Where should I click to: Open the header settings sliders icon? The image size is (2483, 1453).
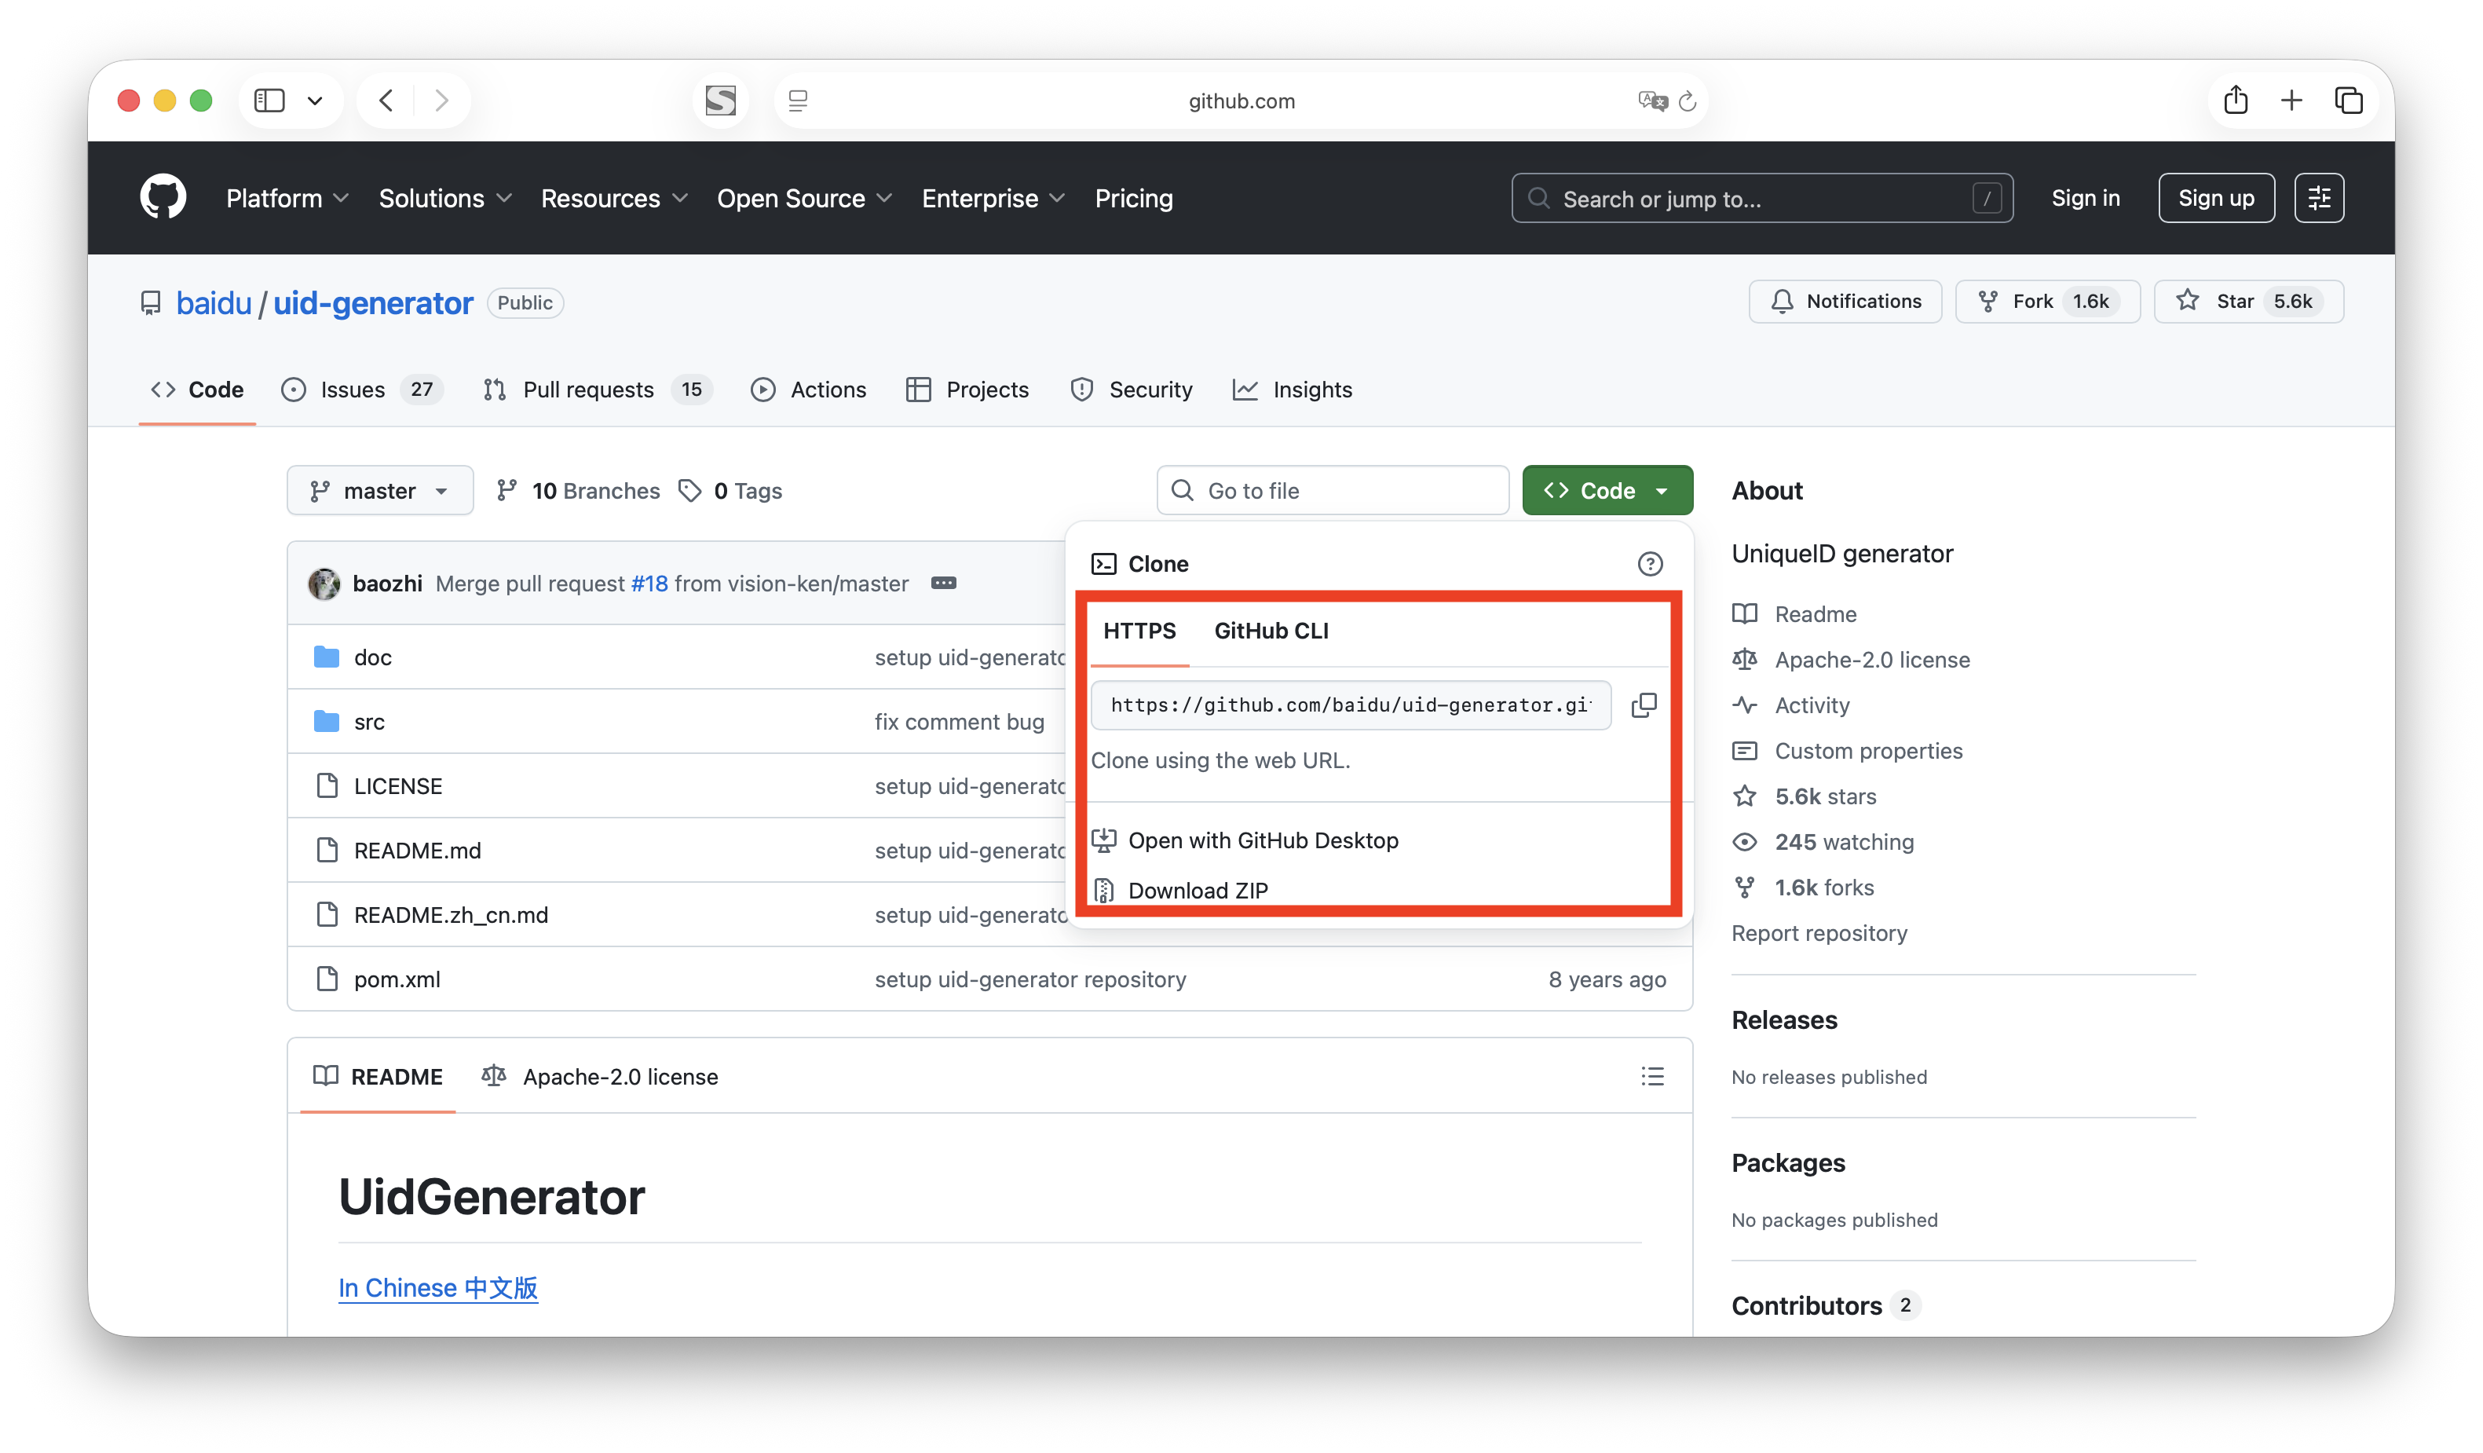[2318, 198]
